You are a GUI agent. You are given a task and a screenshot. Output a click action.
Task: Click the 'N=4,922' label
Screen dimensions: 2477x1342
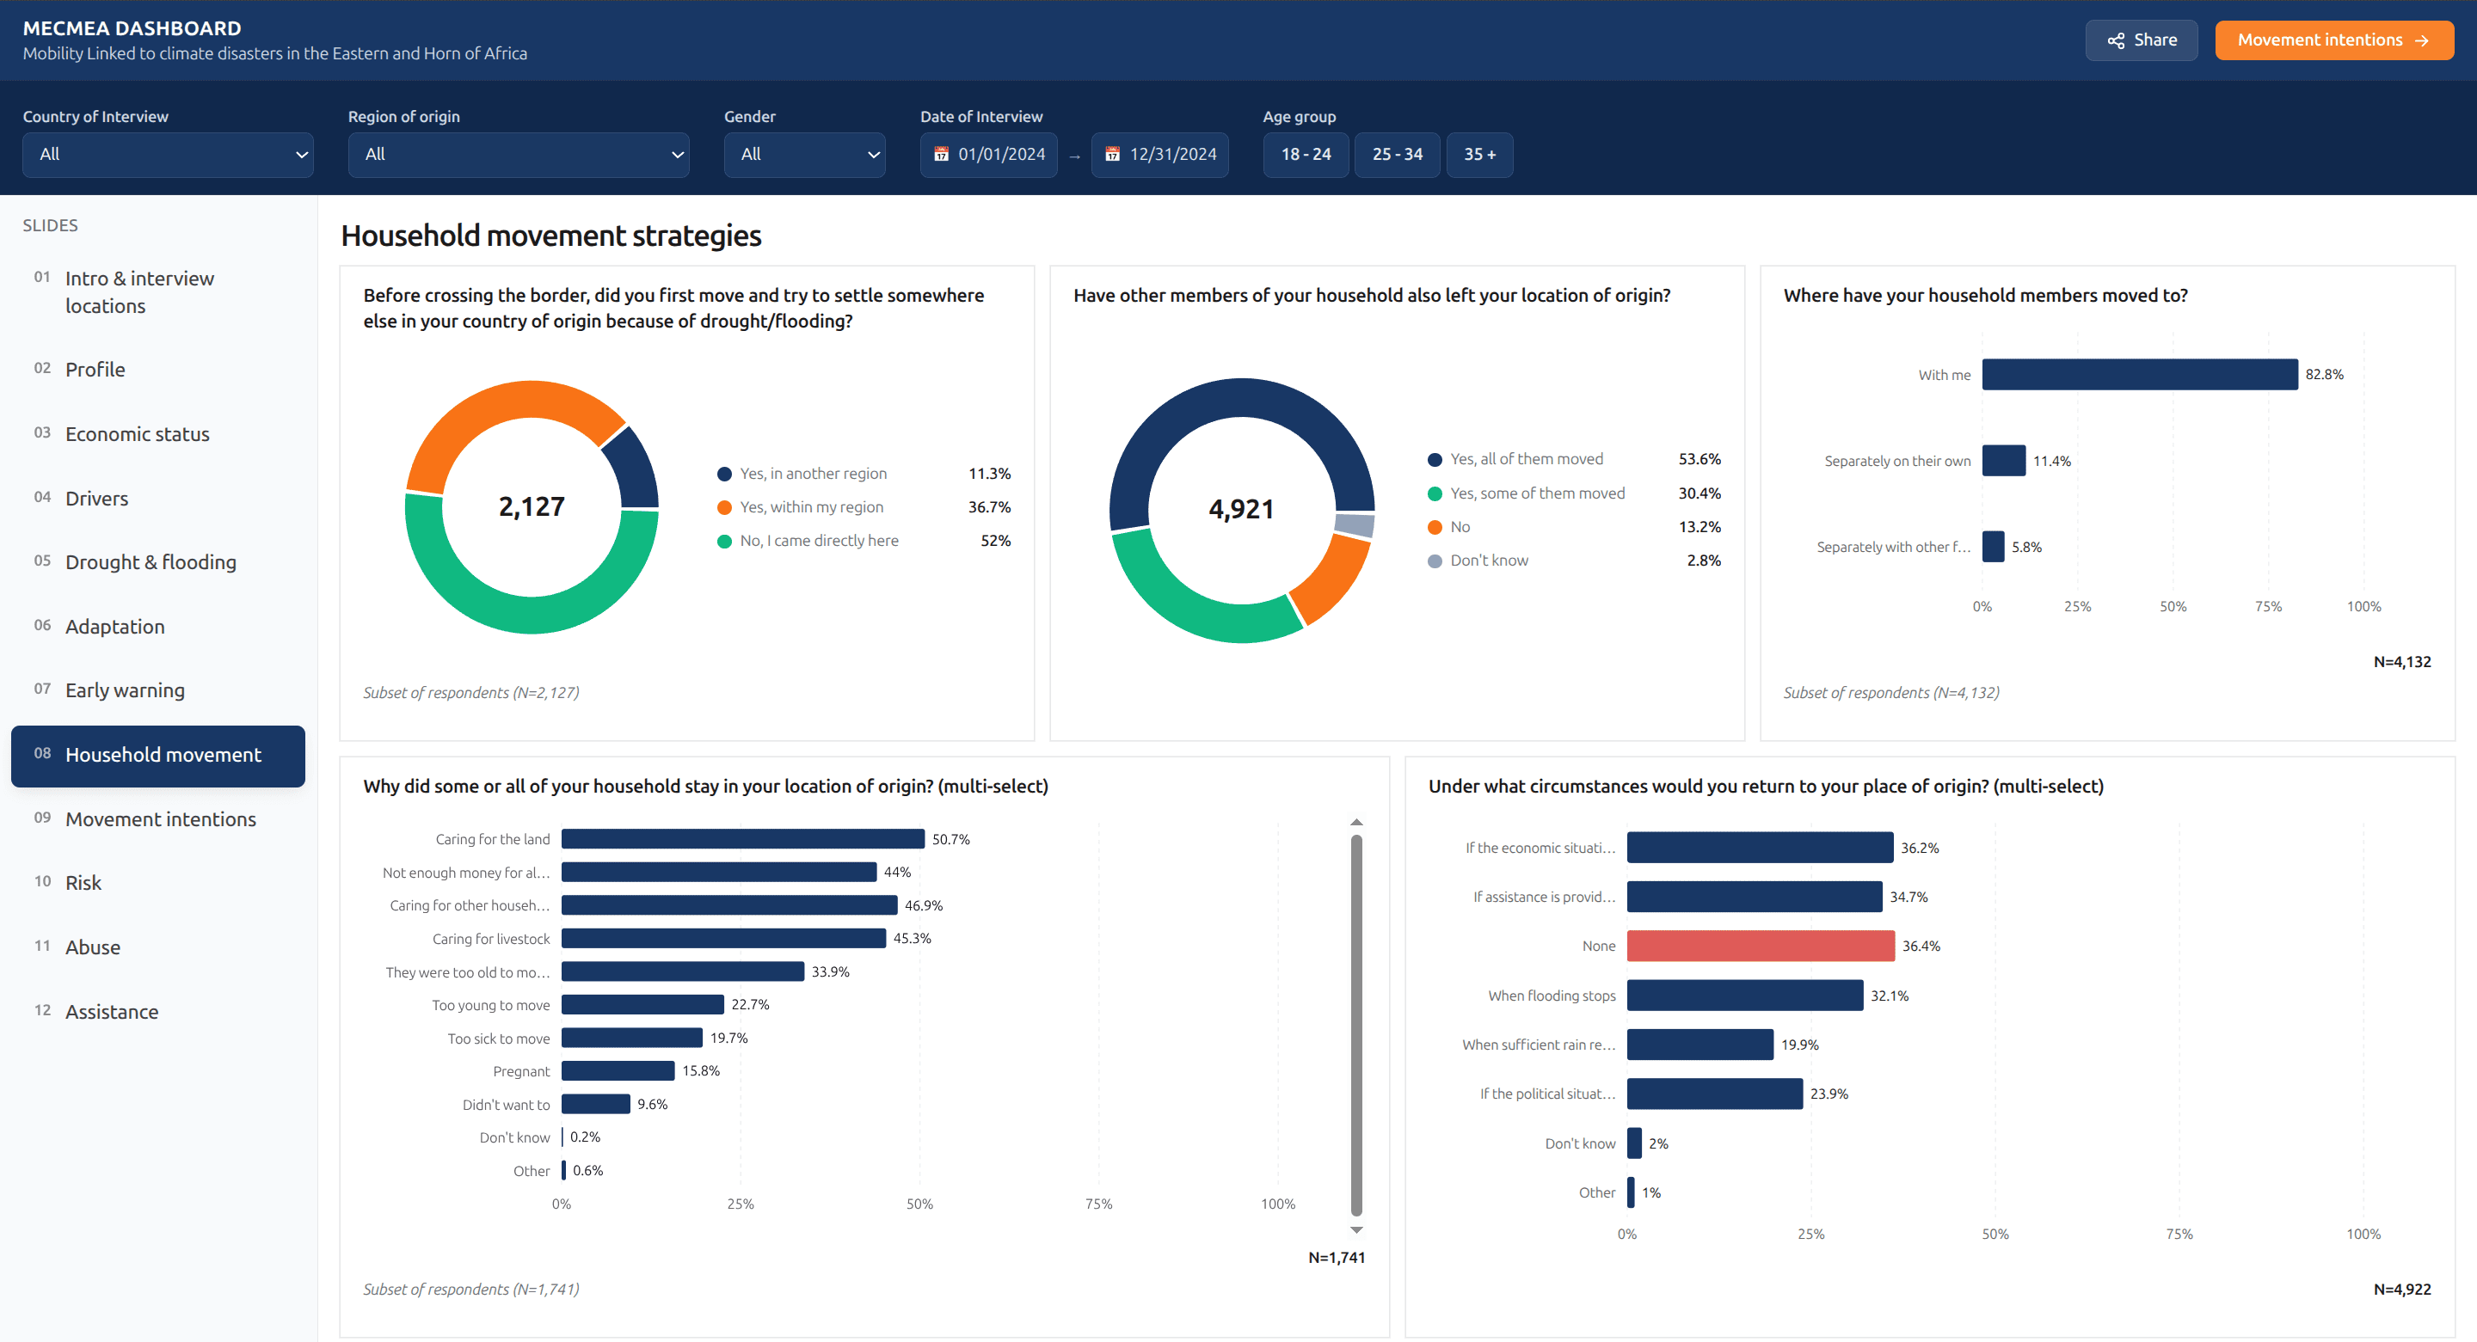pyautogui.click(x=2402, y=1290)
